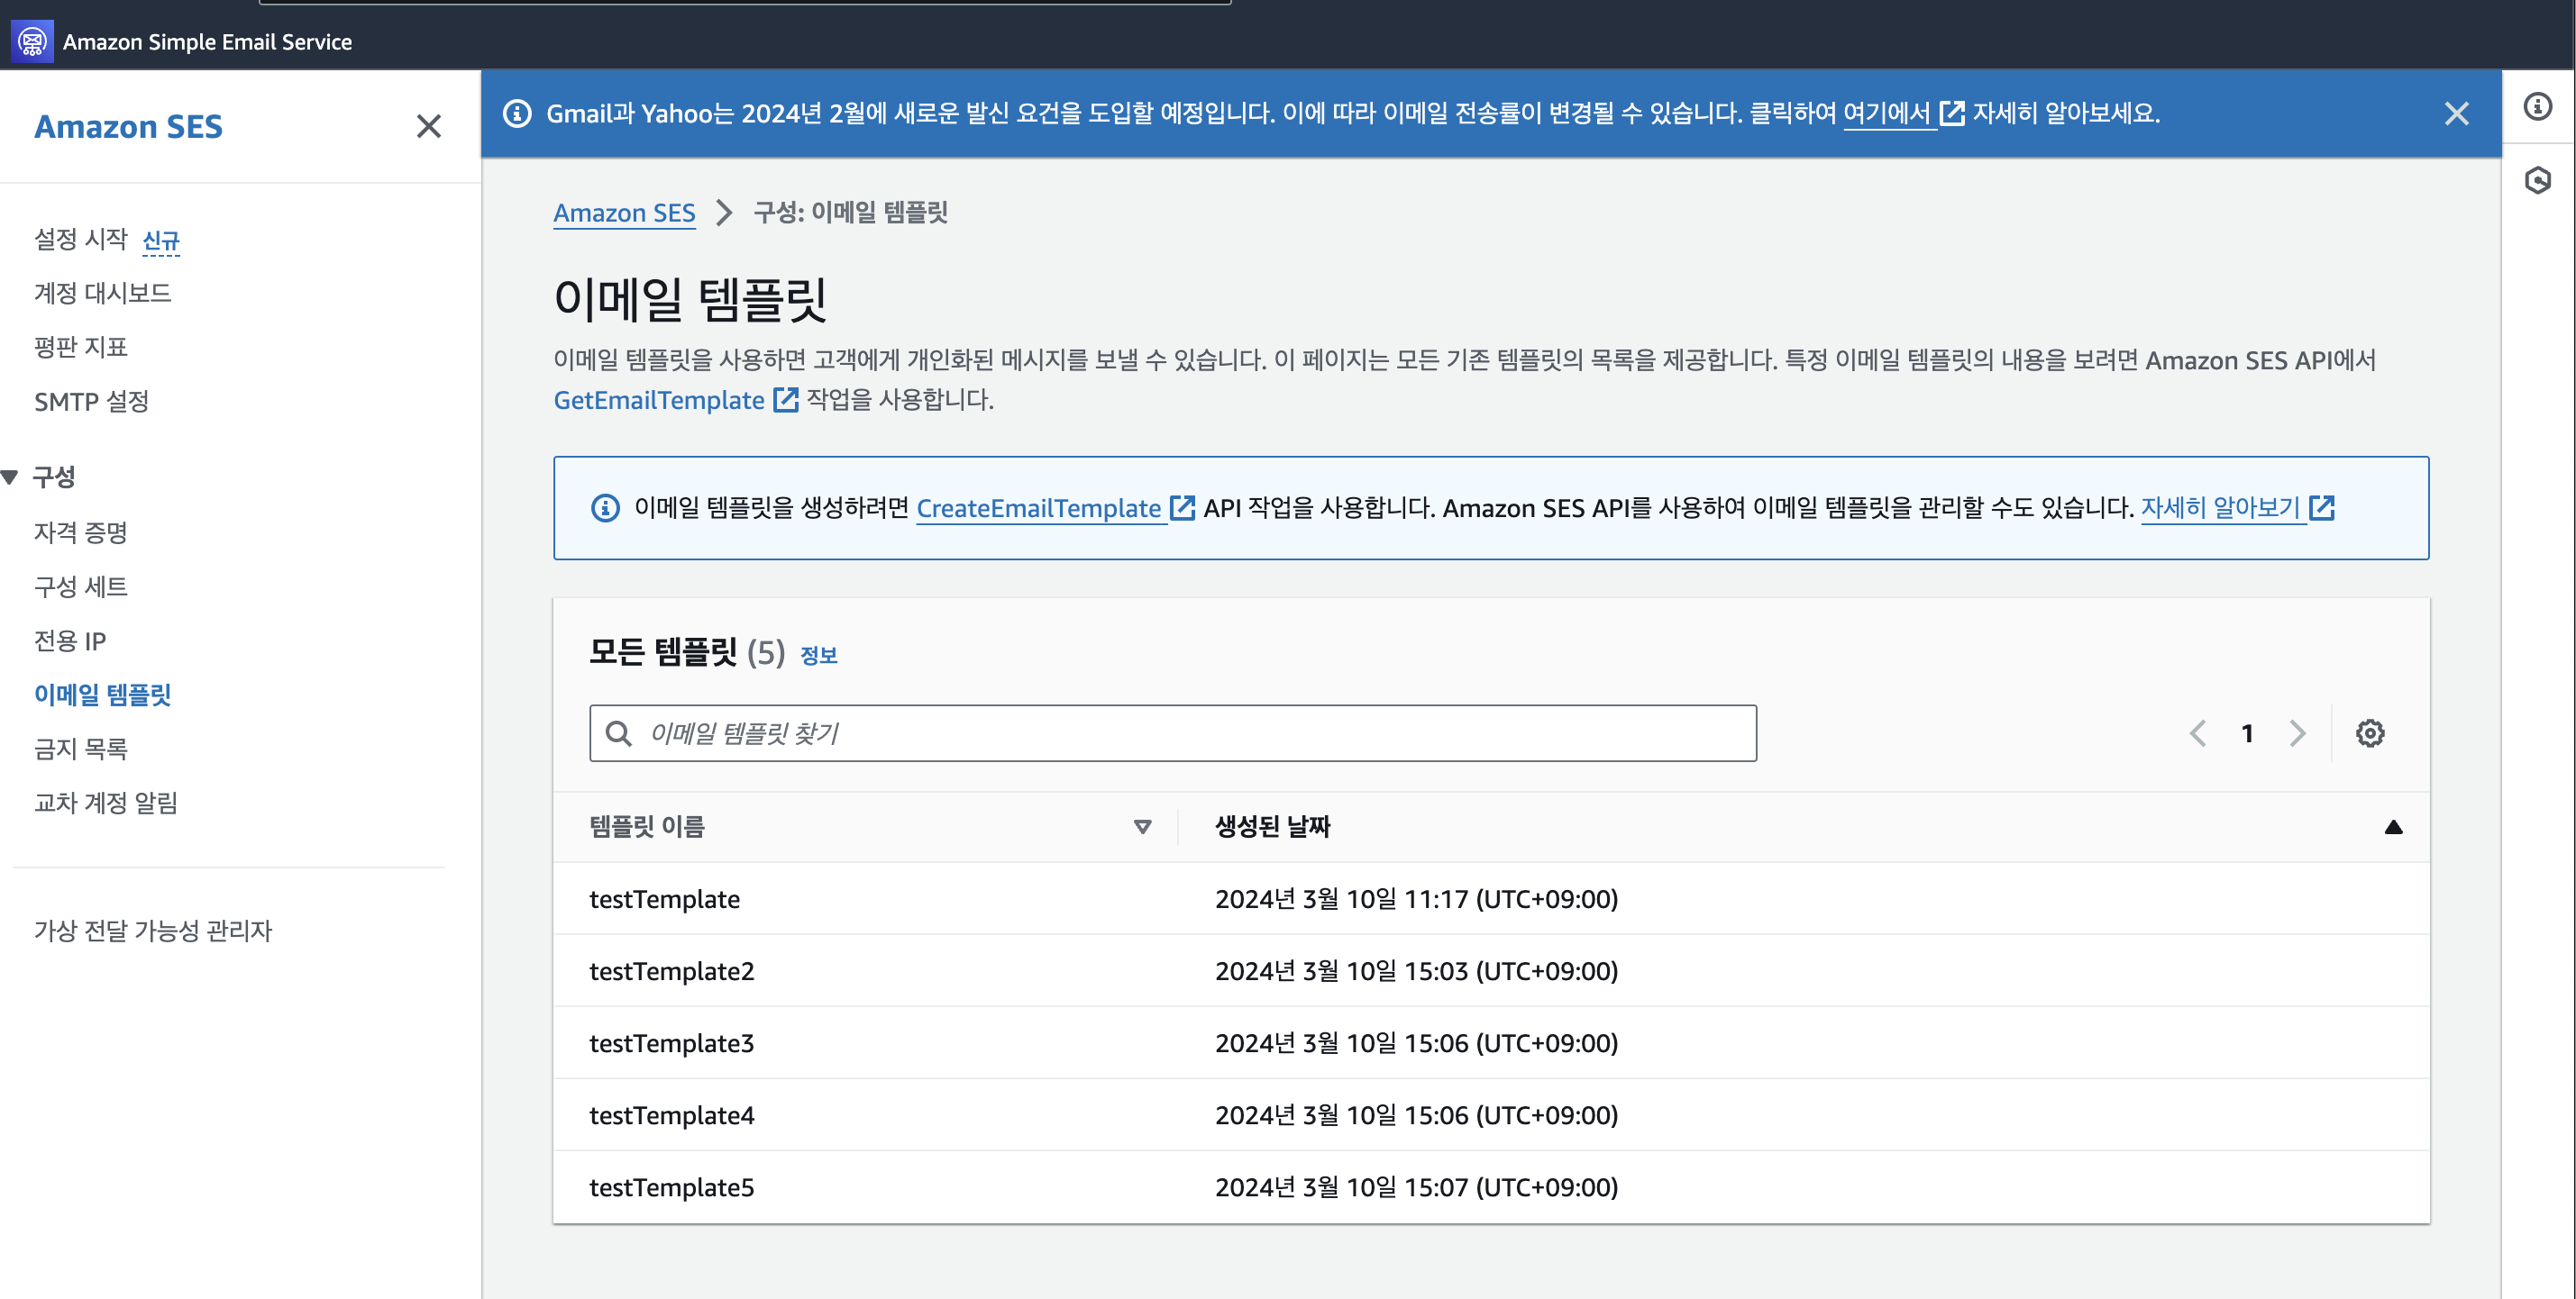Image resolution: width=2576 pixels, height=1299 pixels.
Task: Close the Amazon SES navigation sidebar
Action: point(429,126)
